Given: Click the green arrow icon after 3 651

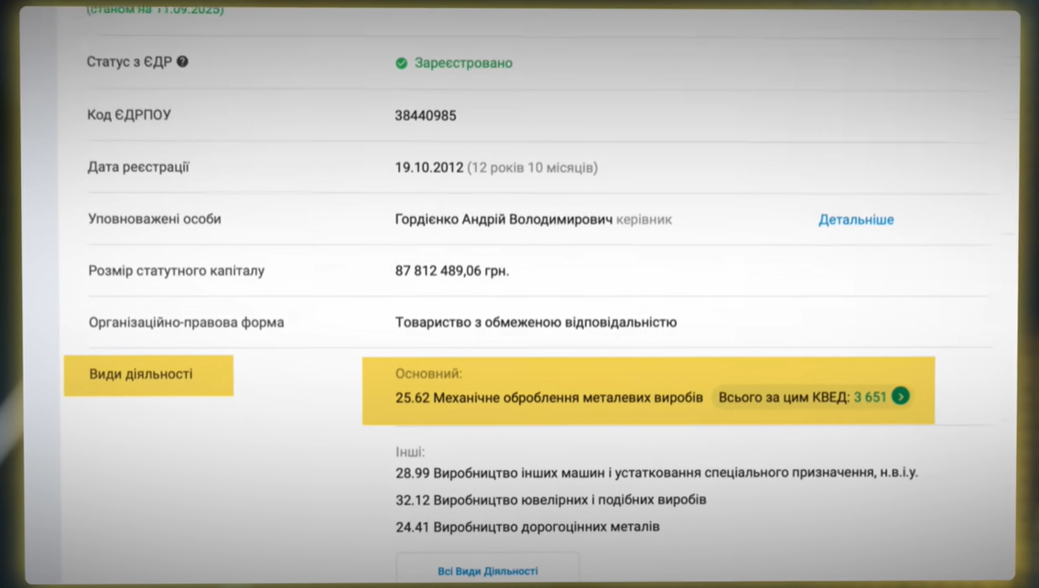Looking at the screenshot, I should pos(901,397).
